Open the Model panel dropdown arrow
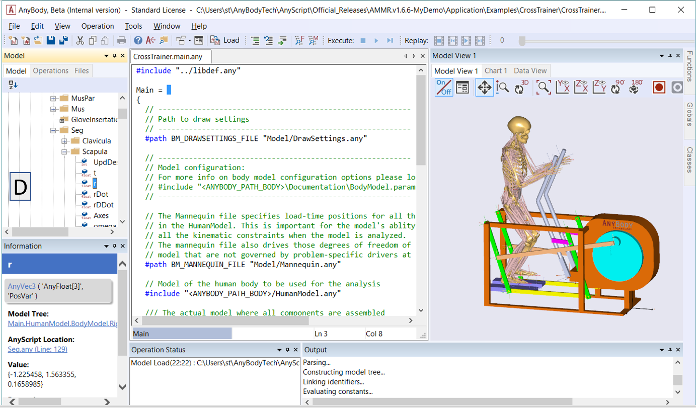This screenshot has width=696, height=408. pos(106,56)
